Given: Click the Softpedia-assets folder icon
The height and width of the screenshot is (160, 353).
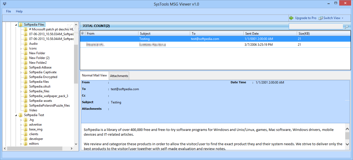Looking at the screenshot, I should [x=25, y=101].
